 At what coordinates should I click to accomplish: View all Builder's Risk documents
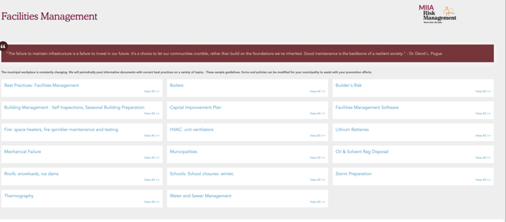[x=483, y=91]
